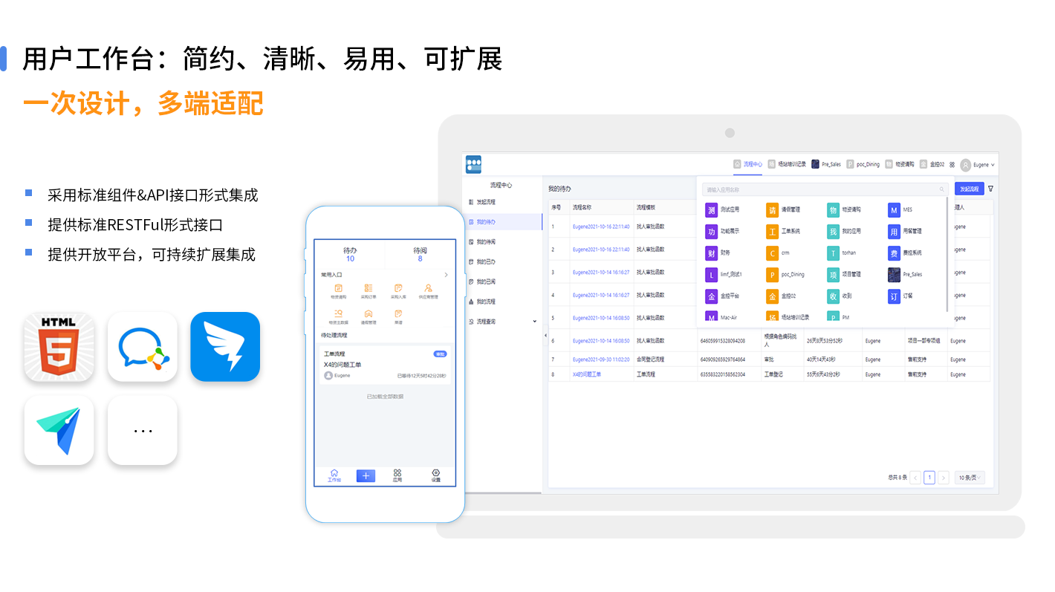This screenshot has width=1055, height=592.
Task: Select page 1 in pagination
Action: click(929, 478)
